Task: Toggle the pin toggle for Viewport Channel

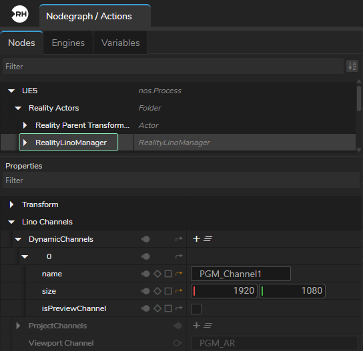Action: pos(177,343)
